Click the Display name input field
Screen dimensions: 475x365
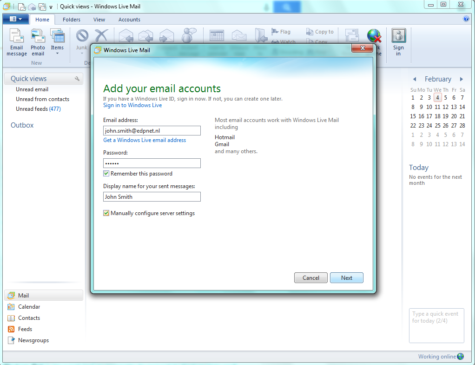point(152,196)
